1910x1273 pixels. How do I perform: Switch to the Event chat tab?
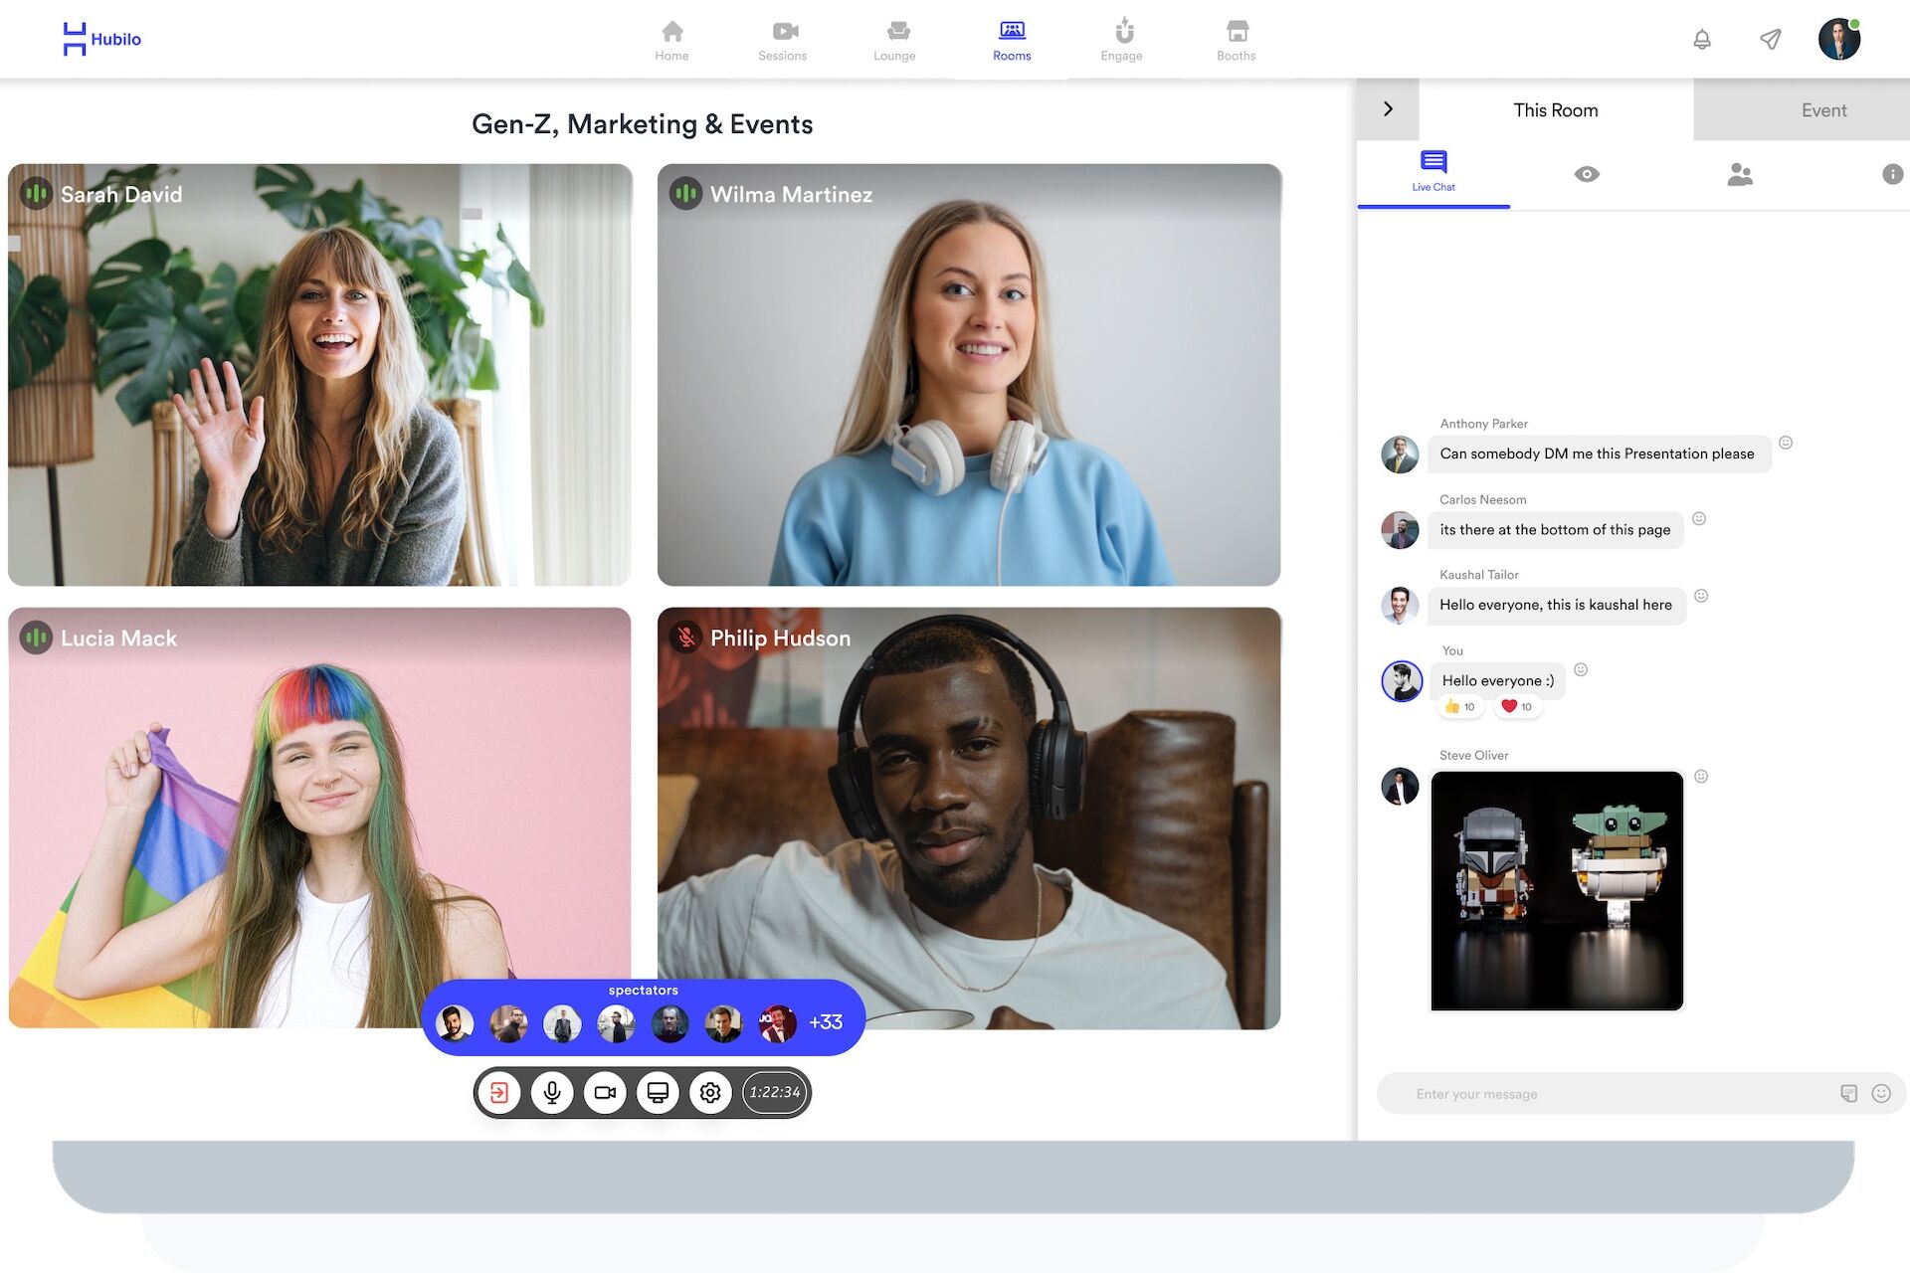pyautogui.click(x=1822, y=110)
